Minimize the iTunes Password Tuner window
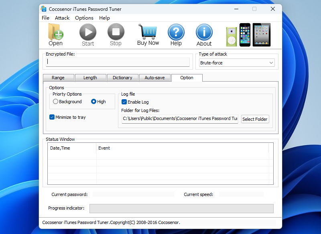The height and width of the screenshot is (234, 321). point(236,9)
